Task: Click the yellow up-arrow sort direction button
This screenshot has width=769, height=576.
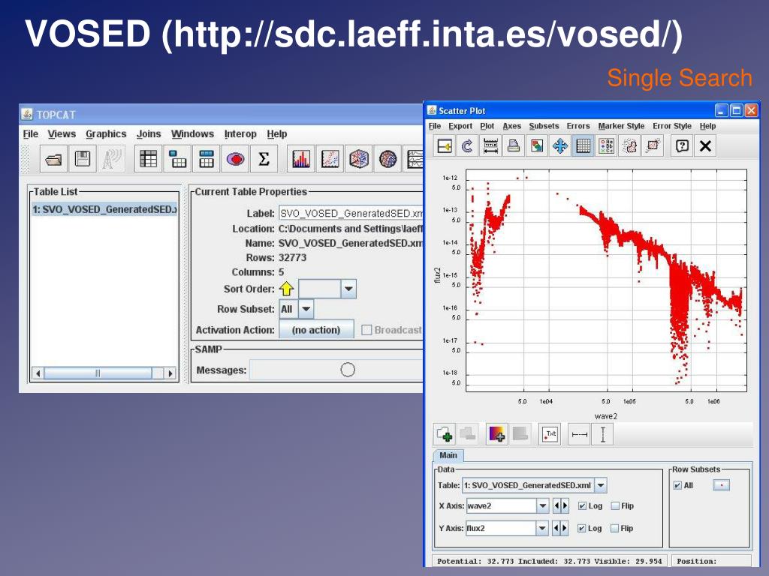Action: [286, 289]
